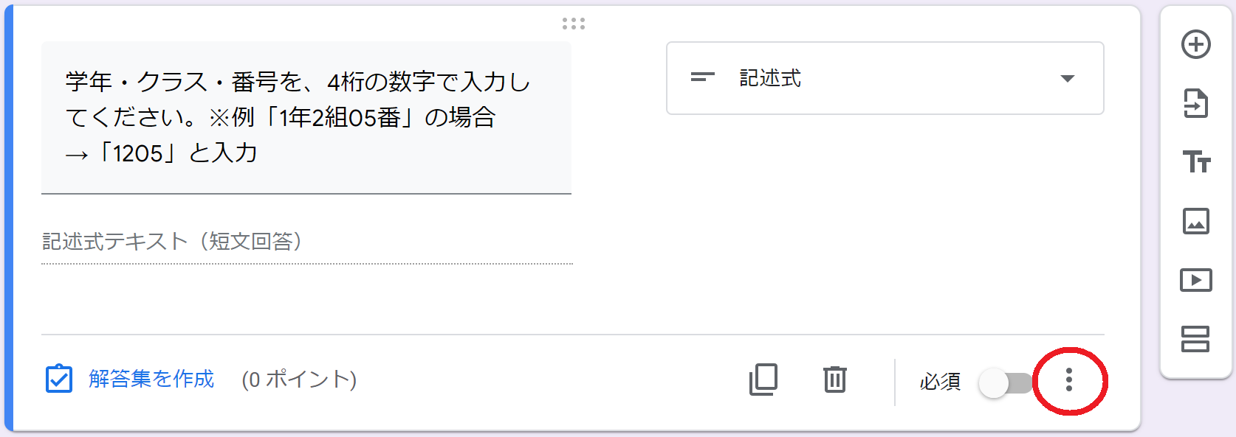Image resolution: width=1236 pixels, height=437 pixels.
Task: Click the short-answer lines icon in the type selector
Action: (702, 77)
